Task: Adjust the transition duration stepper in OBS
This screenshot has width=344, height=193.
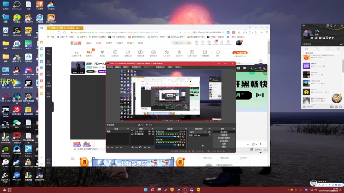Action: [x=209, y=135]
